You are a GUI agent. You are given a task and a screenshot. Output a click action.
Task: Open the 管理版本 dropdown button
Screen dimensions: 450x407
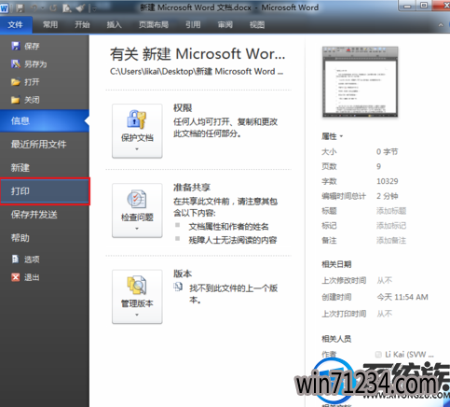[137, 297]
